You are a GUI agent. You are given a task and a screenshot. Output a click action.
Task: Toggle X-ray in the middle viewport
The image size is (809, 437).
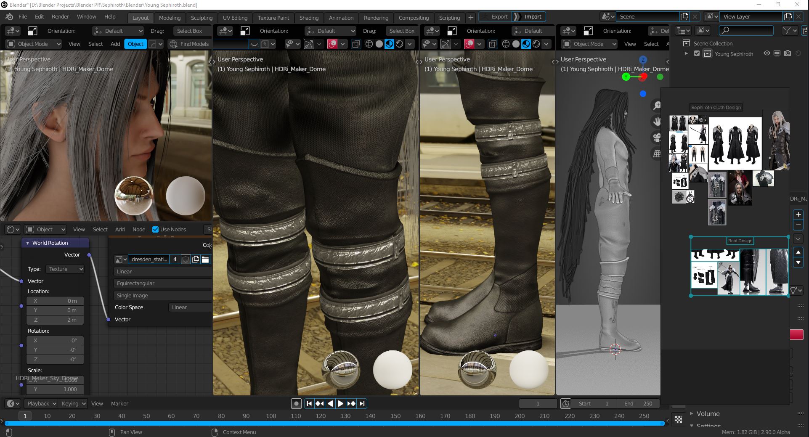coord(355,44)
